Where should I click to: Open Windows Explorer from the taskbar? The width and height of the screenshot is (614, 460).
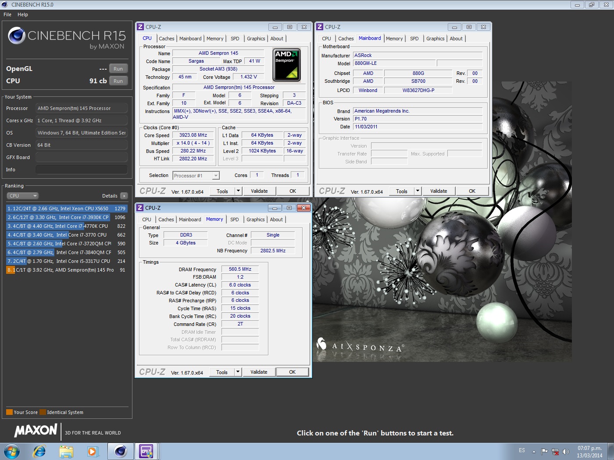coord(66,451)
